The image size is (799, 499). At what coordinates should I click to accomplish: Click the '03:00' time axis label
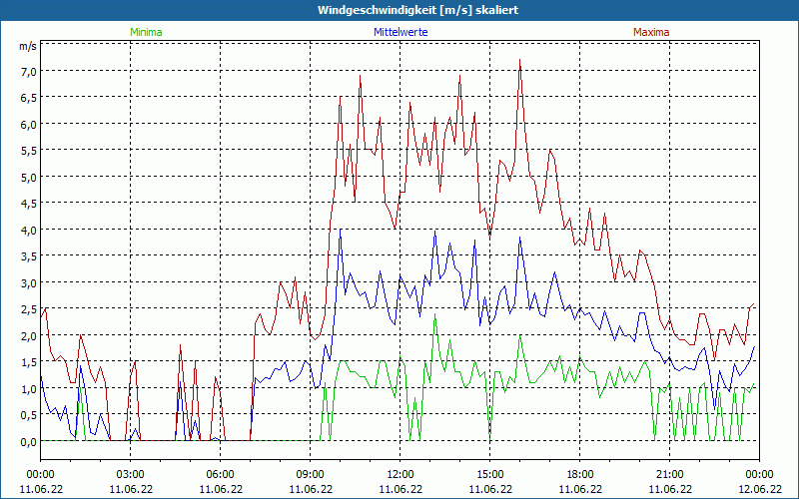(131, 475)
